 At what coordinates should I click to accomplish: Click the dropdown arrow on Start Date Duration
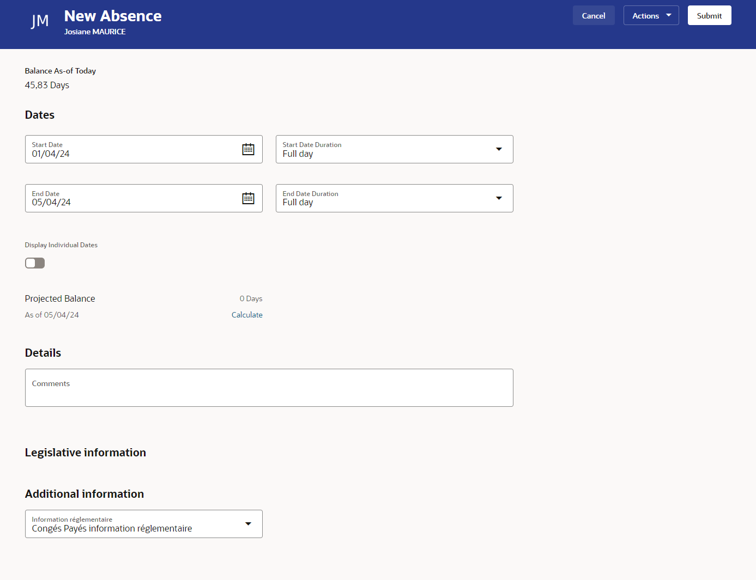coord(498,149)
